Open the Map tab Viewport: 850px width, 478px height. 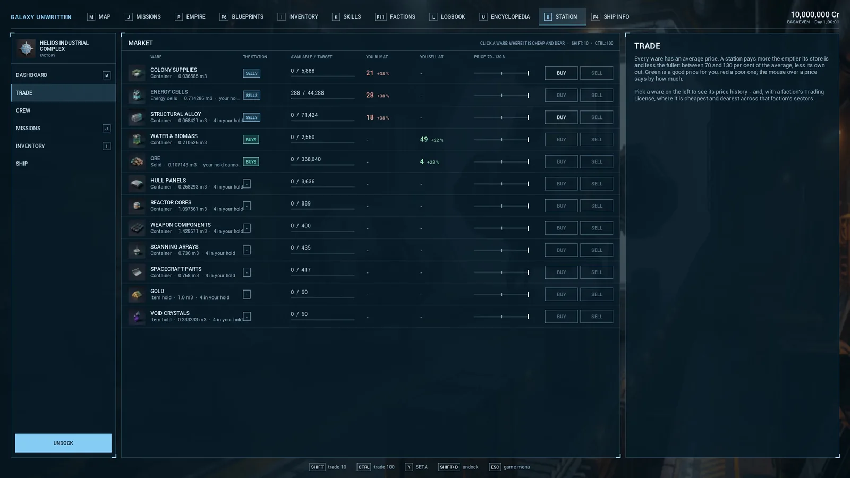click(x=99, y=17)
